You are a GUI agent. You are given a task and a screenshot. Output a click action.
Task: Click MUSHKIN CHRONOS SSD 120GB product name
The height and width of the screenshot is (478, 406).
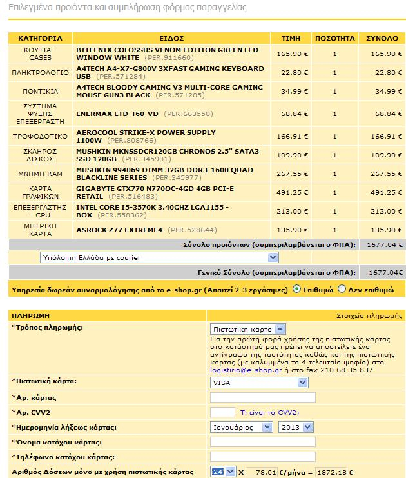(x=168, y=155)
